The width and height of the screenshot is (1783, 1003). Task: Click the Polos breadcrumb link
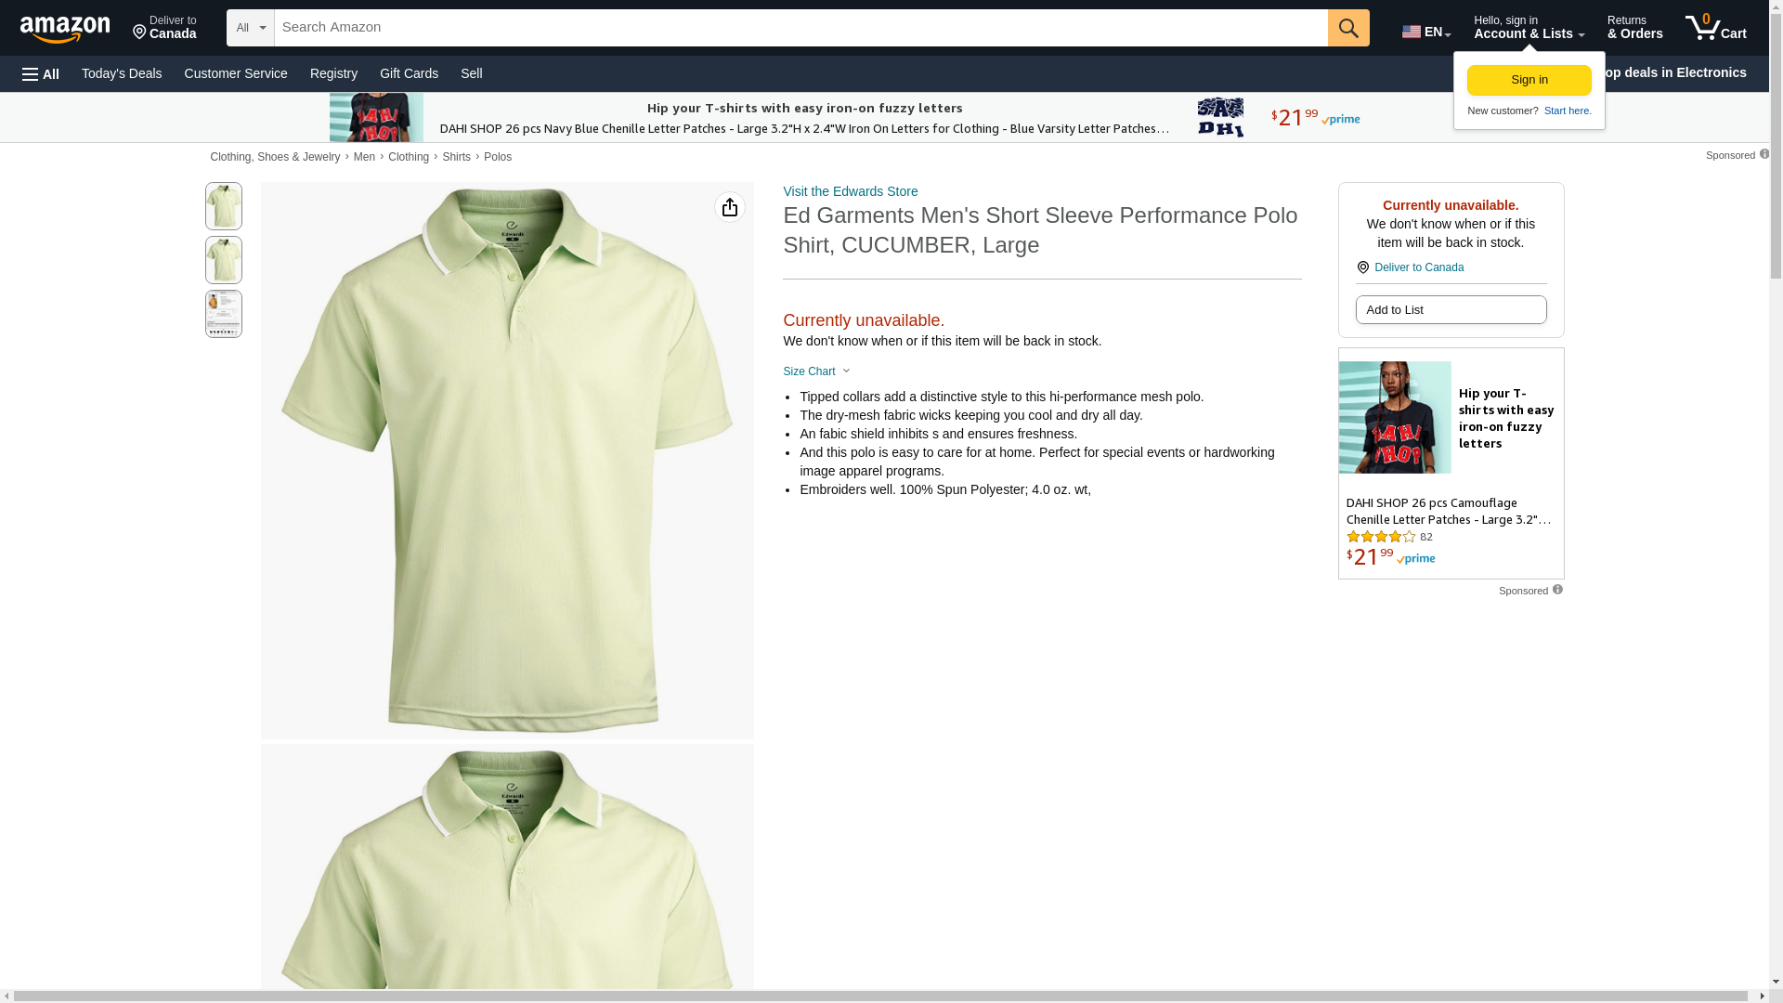498,157
